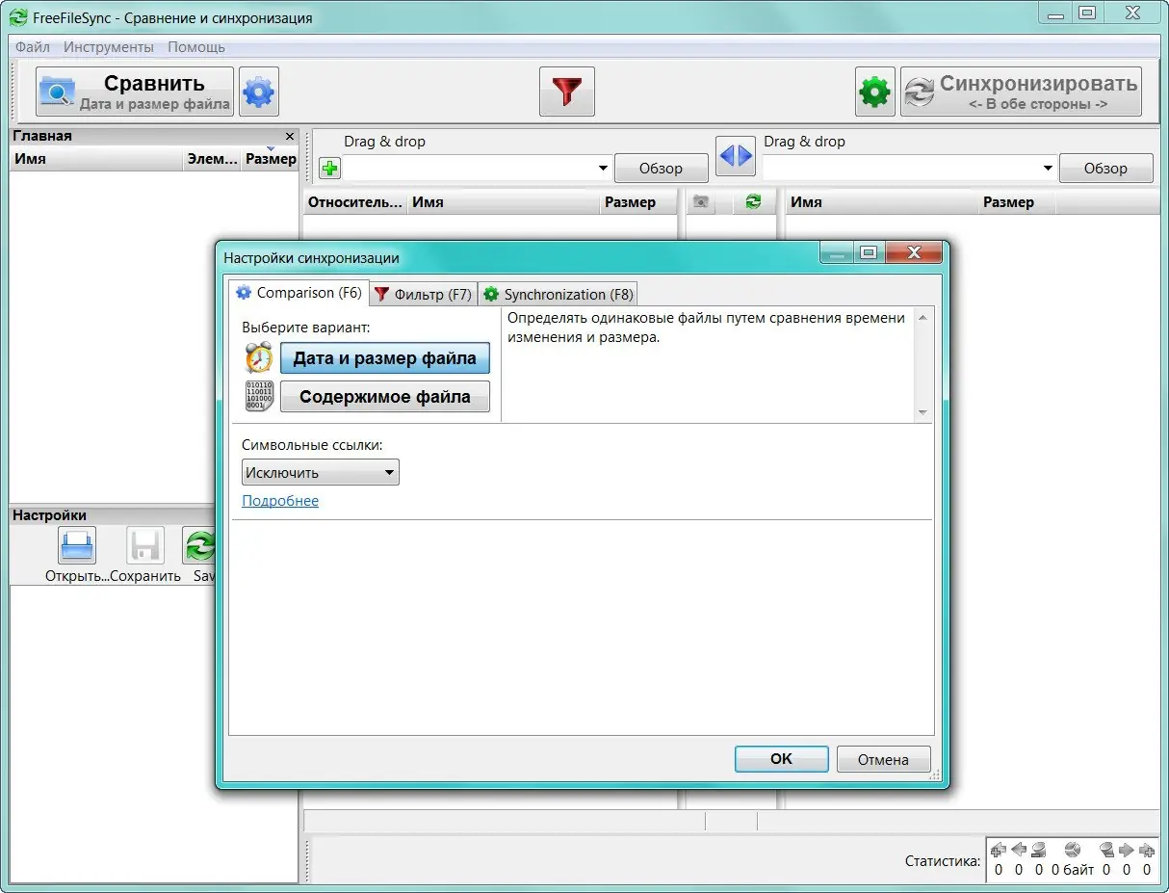Image resolution: width=1169 pixels, height=893 pixels.
Task: Open the Символьные ссылки dropdown showing Исключить
Action: point(320,472)
